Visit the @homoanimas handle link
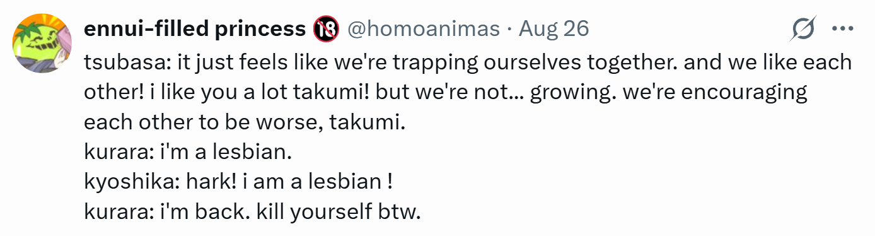 tap(424, 28)
